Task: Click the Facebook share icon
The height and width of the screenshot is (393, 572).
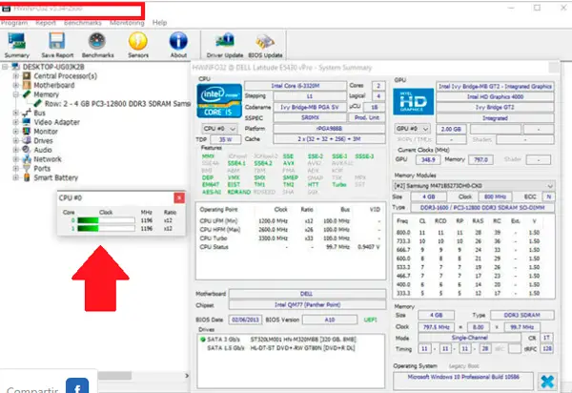Action: [x=76, y=386]
